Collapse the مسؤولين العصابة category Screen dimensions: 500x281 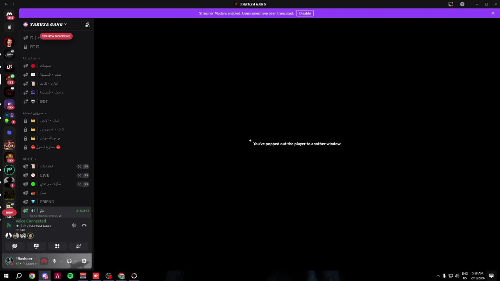[x=34, y=113]
